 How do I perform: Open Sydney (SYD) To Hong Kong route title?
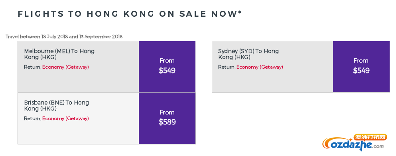tap(248, 54)
